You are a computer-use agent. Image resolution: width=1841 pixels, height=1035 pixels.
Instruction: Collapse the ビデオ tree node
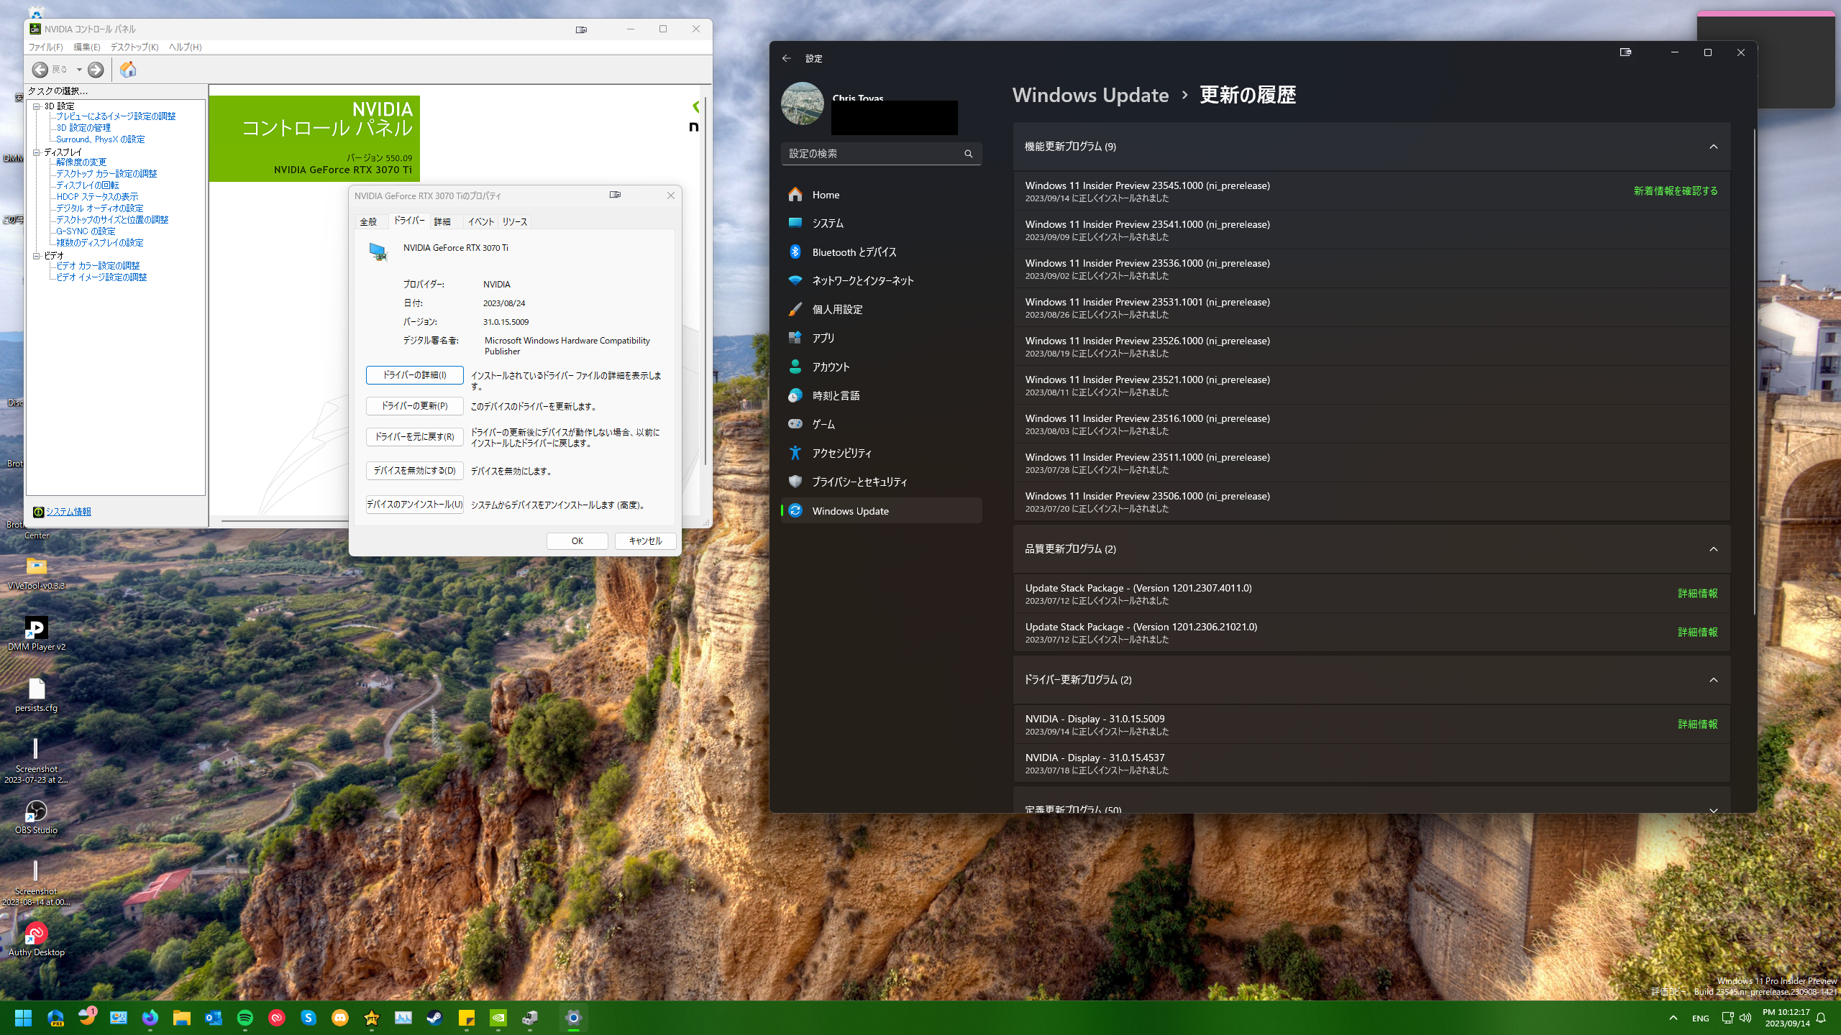tap(37, 256)
